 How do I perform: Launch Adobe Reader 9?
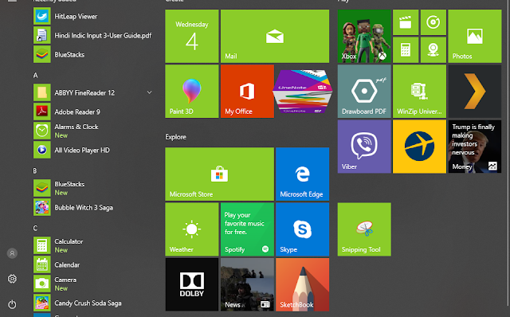point(92,112)
